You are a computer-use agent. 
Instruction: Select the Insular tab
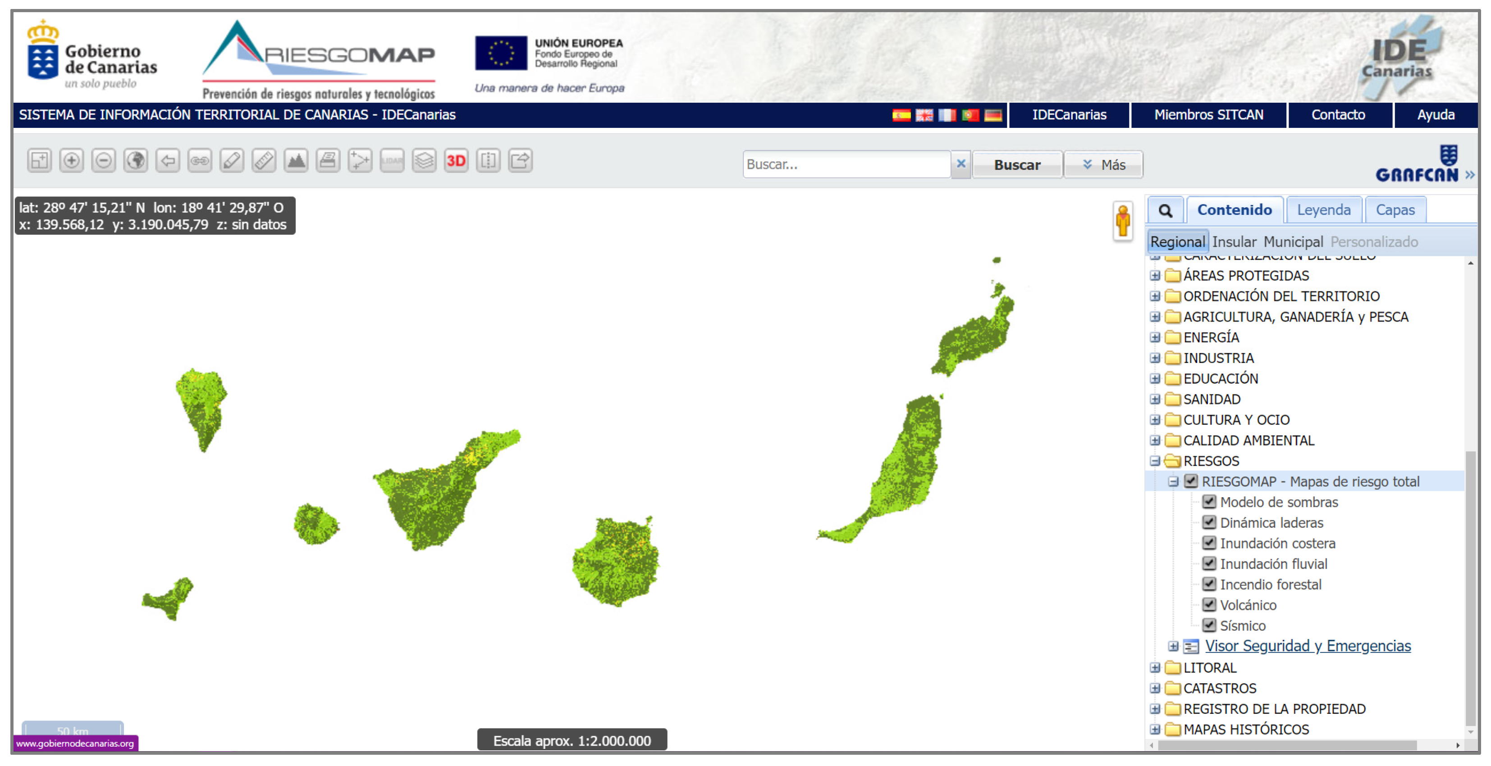pos(1234,242)
